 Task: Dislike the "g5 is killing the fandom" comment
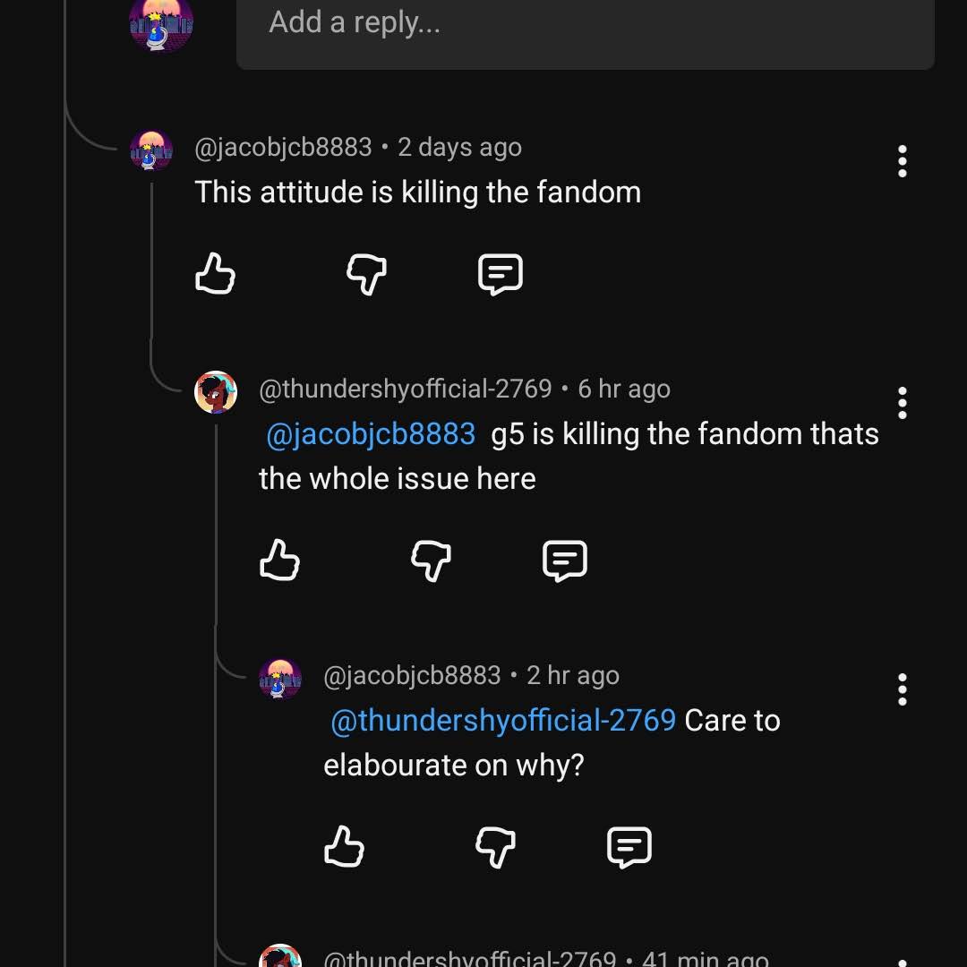click(431, 561)
